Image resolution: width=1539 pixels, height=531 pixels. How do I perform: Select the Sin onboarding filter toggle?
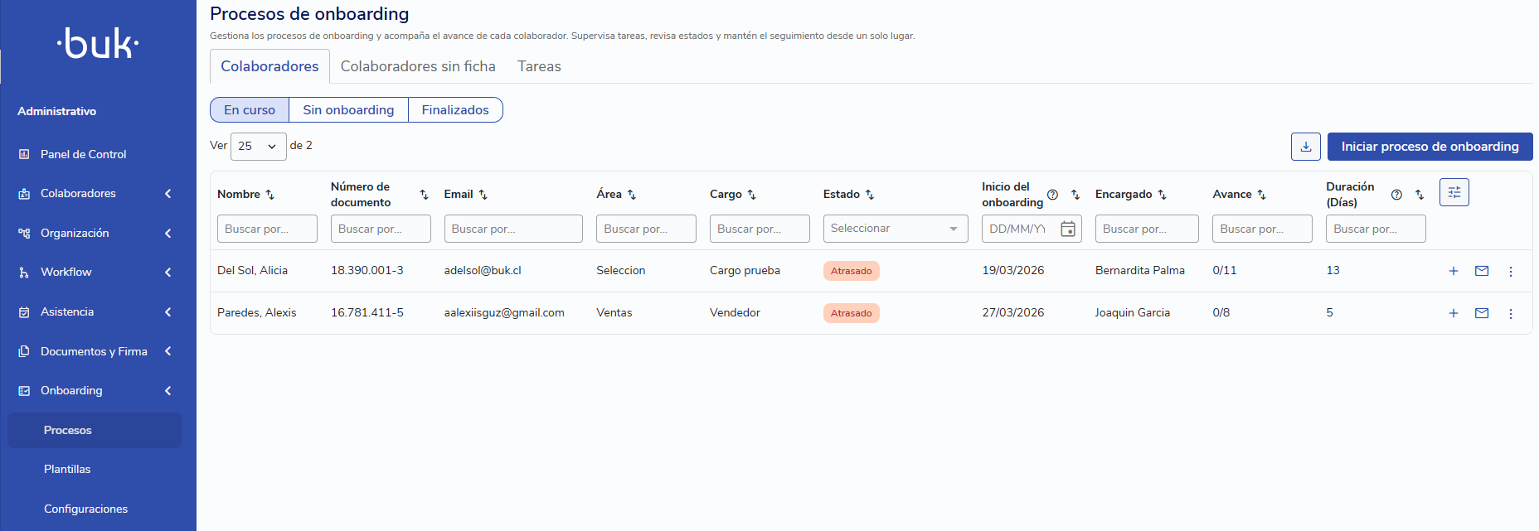[x=348, y=110]
